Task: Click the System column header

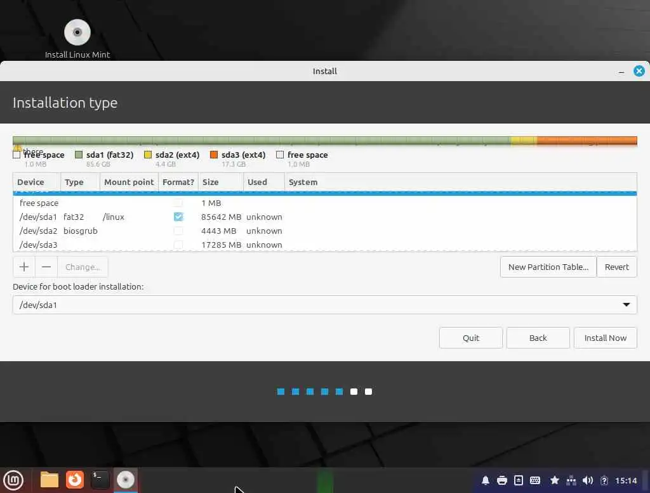Action: pos(461,182)
